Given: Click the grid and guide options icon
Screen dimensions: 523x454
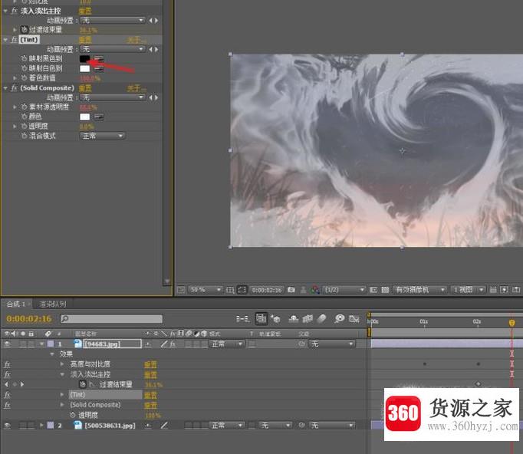Looking at the screenshot, I should [x=230, y=290].
